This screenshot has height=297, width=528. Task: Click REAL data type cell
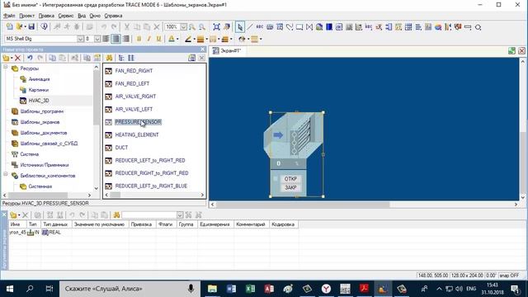pos(55,233)
